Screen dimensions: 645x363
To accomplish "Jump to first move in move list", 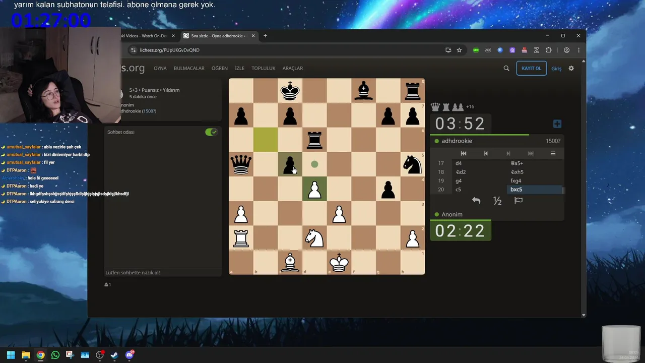I will tap(464, 153).
